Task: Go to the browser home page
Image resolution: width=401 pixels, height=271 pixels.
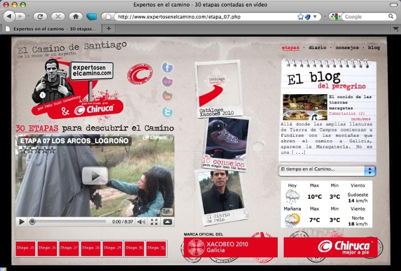Action: (x=76, y=17)
